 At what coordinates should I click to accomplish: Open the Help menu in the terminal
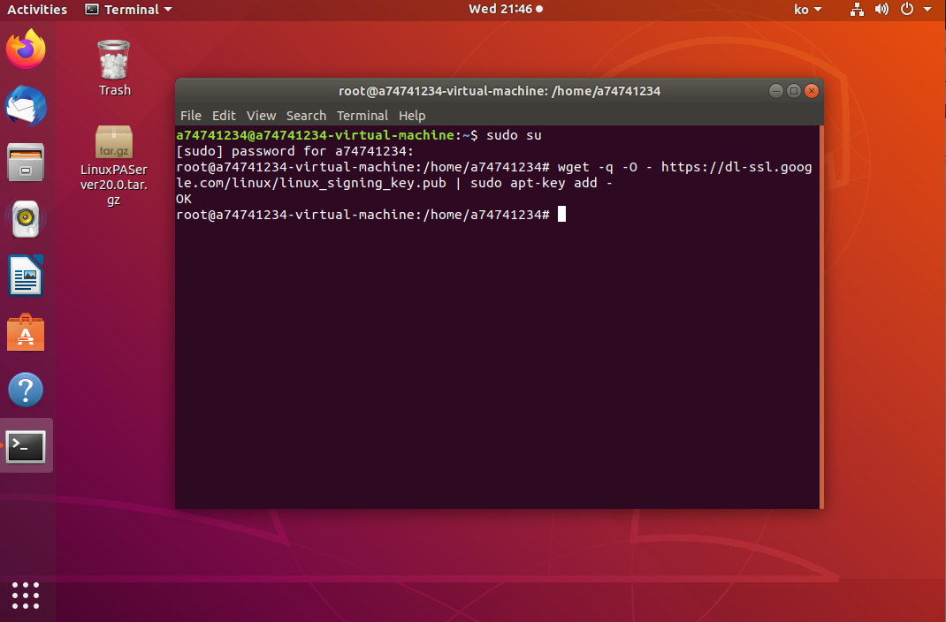click(x=412, y=116)
